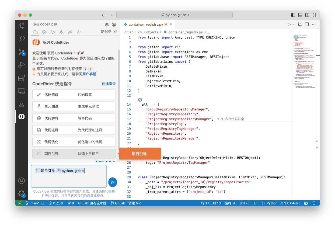This screenshot has width=335, height=226.
Task: Open the Run and Debug view
Action: click(x=22, y=65)
